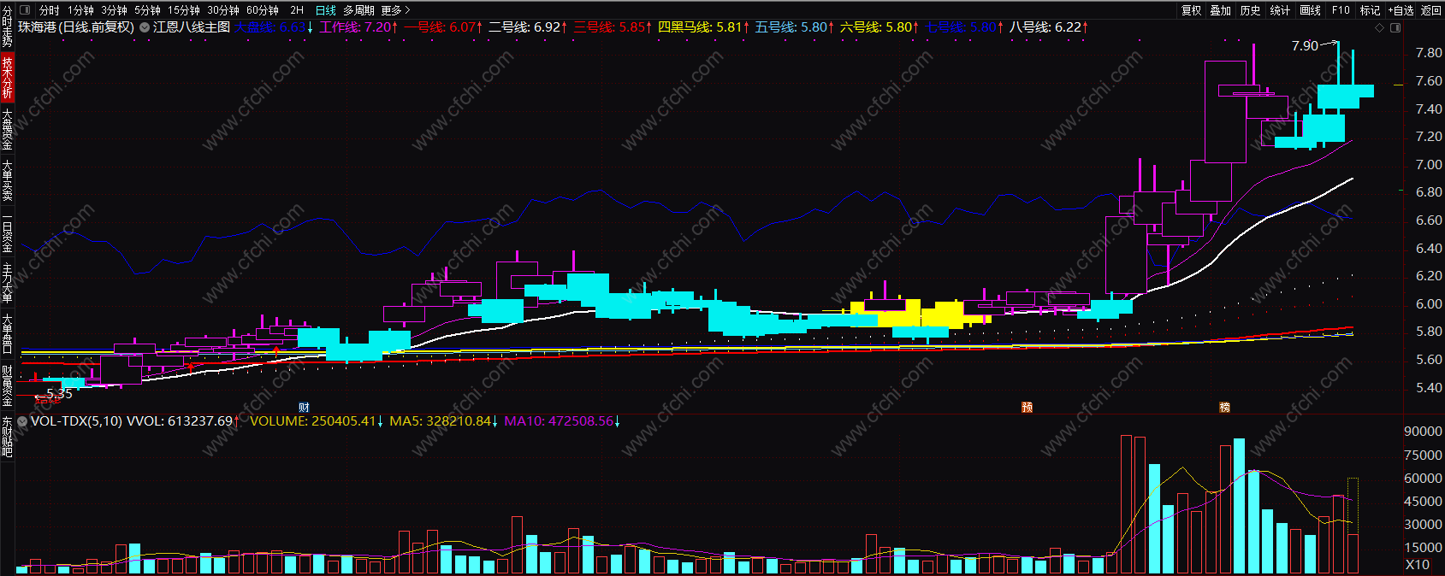This screenshot has width=1445, height=576.
Task: Click the 标记 mark button
Action: (x=1370, y=10)
